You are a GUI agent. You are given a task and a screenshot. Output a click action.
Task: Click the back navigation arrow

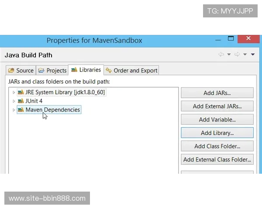pos(221,54)
